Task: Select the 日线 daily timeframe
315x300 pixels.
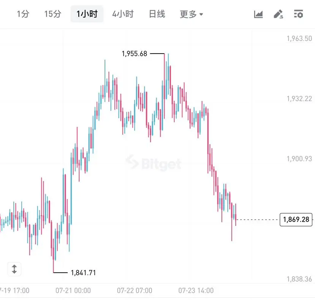Action: 157,14
